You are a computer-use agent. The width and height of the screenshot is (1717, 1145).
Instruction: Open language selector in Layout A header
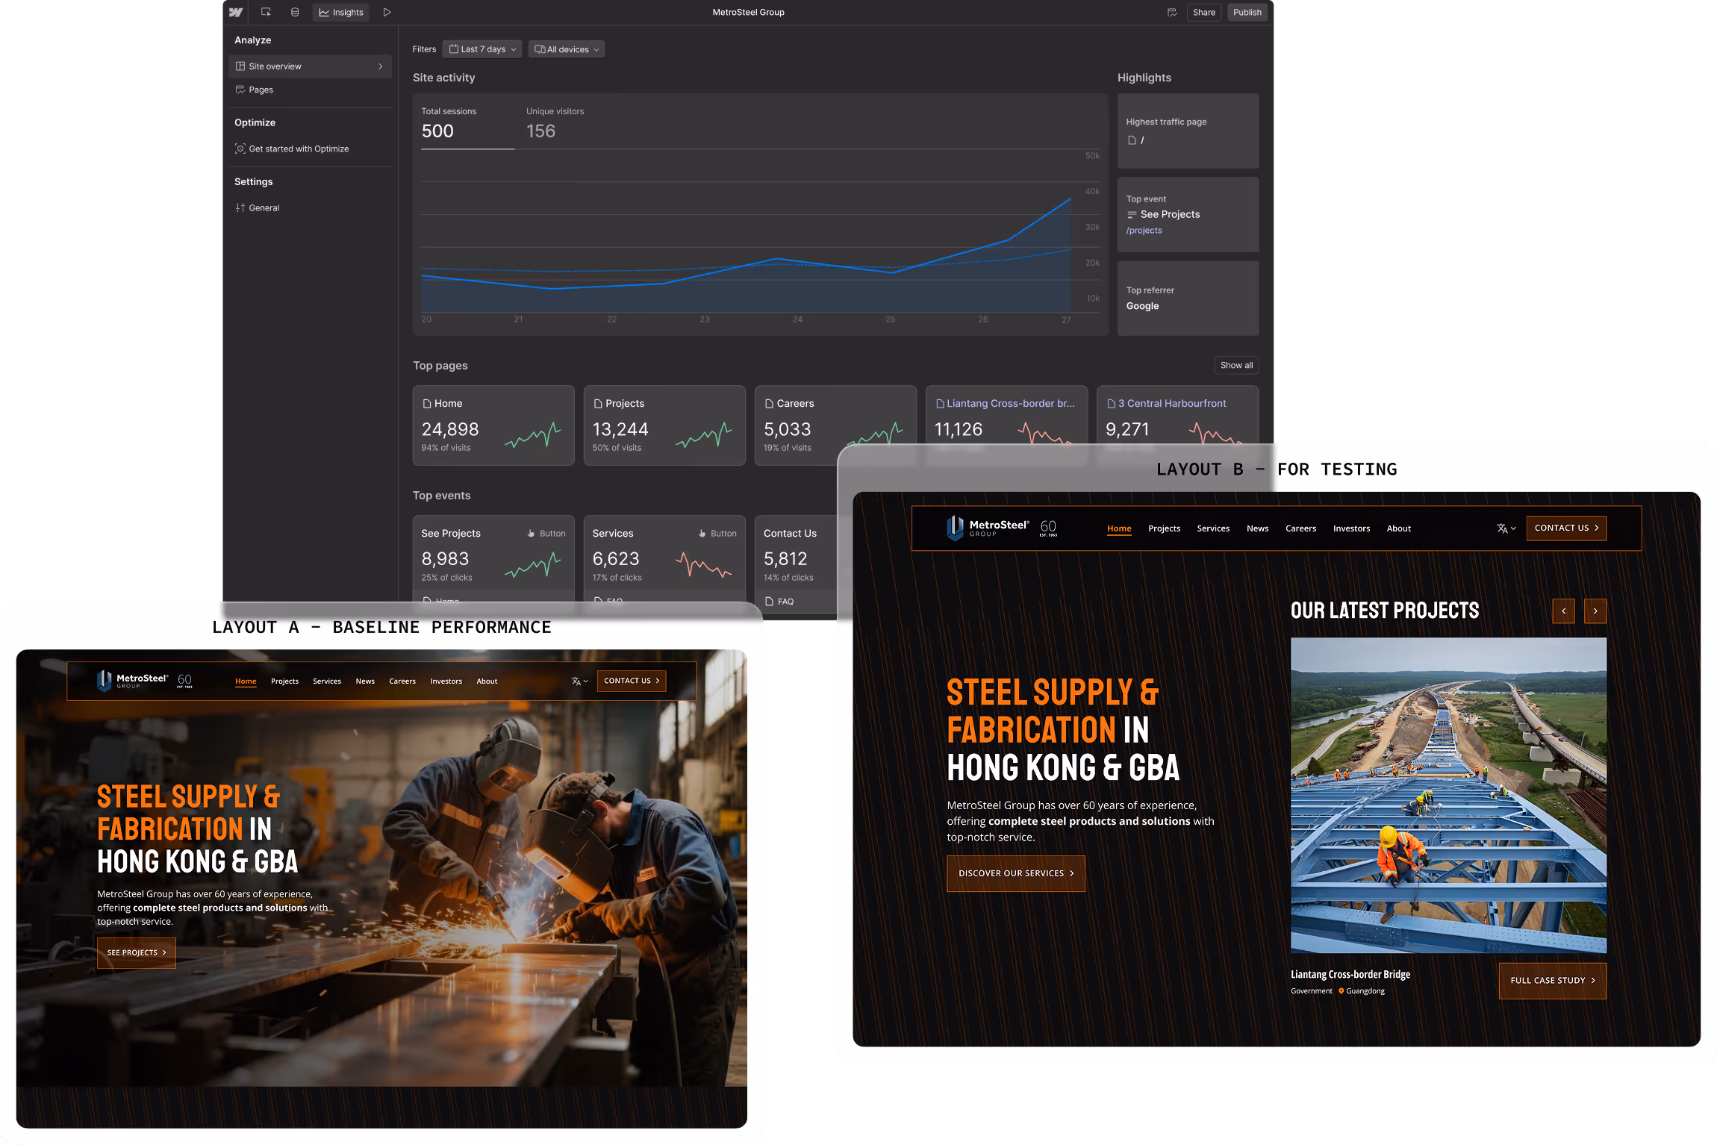coord(580,681)
